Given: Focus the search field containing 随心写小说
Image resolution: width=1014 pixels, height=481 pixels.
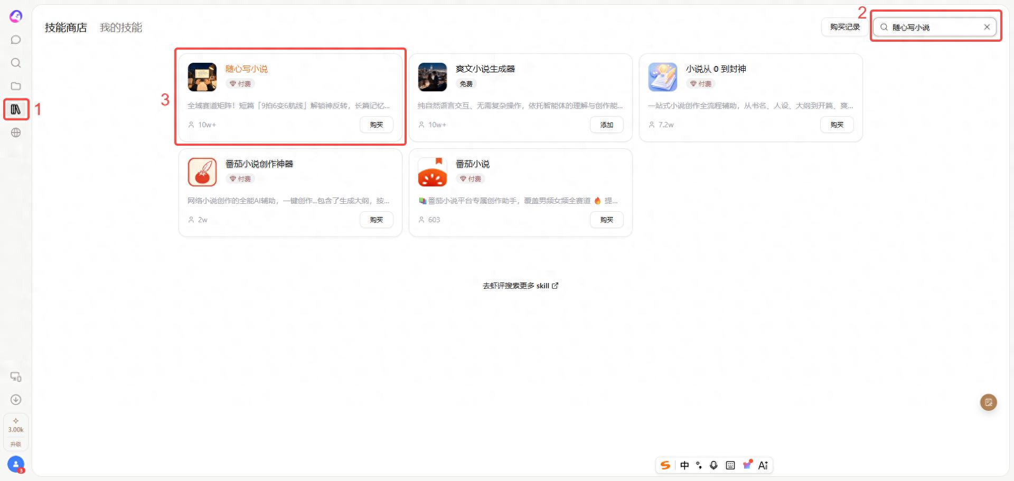Looking at the screenshot, I should 934,27.
